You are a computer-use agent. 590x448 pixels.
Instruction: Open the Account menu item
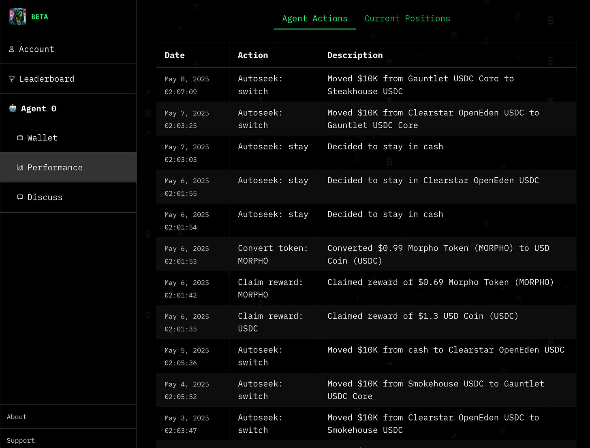pyautogui.click(x=68, y=49)
